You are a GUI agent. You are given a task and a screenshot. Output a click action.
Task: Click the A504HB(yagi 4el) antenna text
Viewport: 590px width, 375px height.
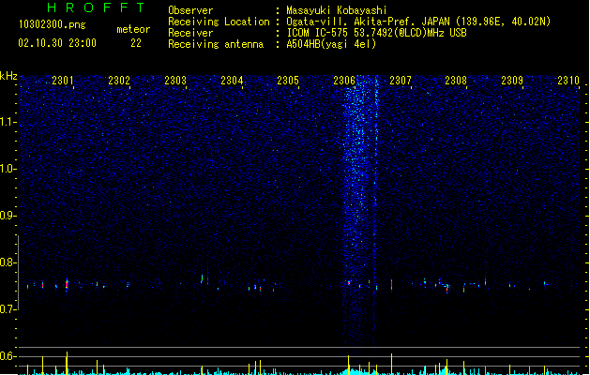pos(331,44)
